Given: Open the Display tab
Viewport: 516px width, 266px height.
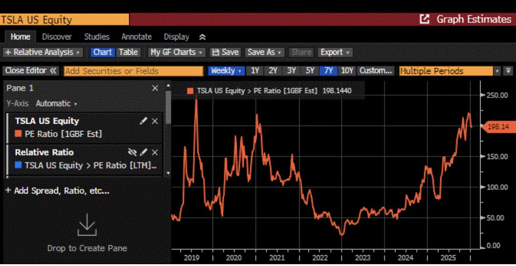Looking at the screenshot, I should 177,37.
